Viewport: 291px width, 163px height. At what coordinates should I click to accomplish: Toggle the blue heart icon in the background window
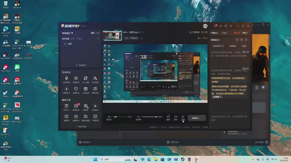[263, 87]
